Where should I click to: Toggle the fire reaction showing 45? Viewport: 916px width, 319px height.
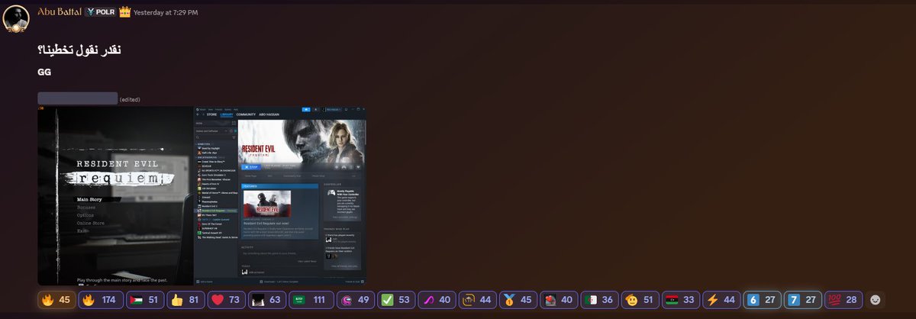(x=56, y=300)
